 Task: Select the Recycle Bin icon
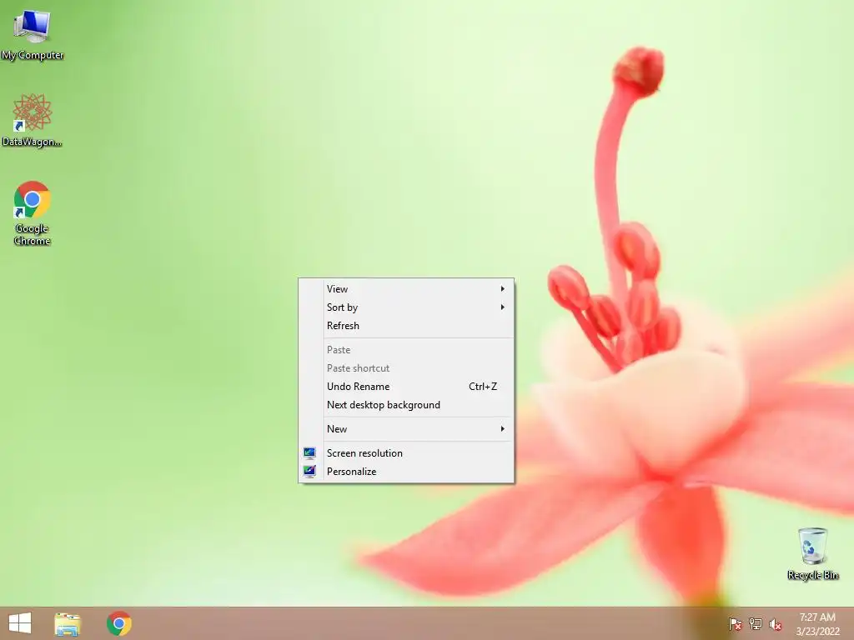click(812, 553)
